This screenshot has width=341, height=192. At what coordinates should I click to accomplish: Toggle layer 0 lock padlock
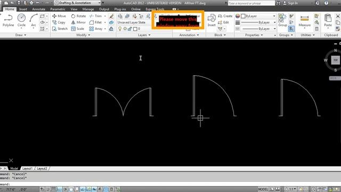(x=130, y=29)
